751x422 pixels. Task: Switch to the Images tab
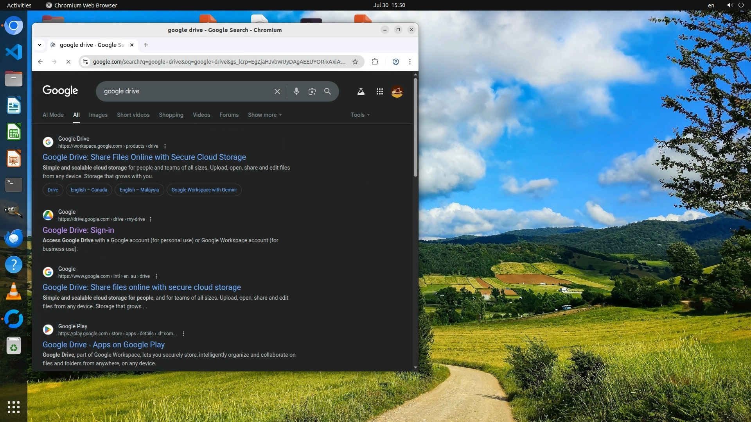[98, 115]
